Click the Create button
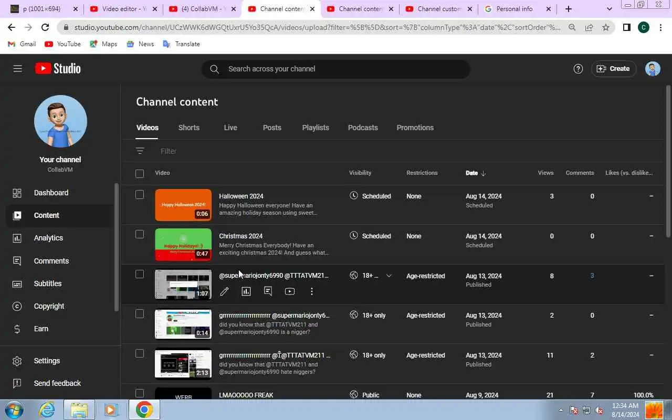Viewport: 672px width, 420px height. (614, 69)
